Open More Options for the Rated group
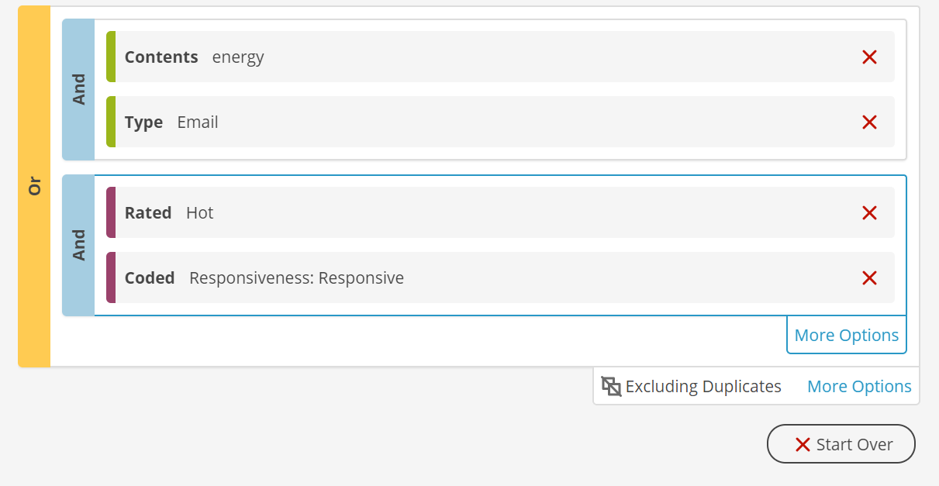The width and height of the screenshot is (939, 486). [x=847, y=335]
